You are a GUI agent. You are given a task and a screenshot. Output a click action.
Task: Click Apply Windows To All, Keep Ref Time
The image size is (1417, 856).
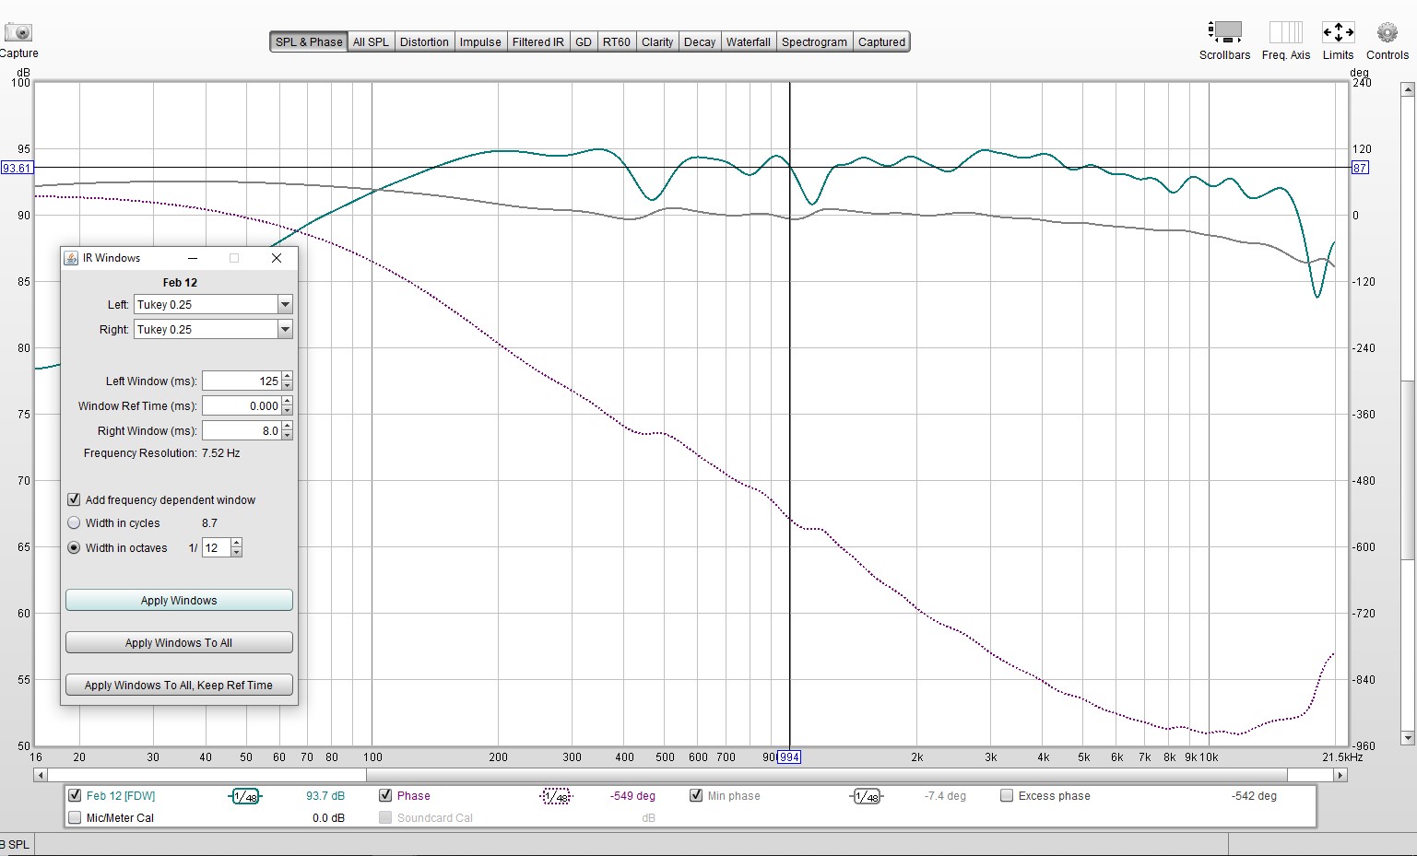coord(179,685)
